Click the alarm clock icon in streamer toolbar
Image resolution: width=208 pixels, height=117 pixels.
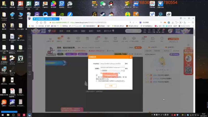pos(115,38)
